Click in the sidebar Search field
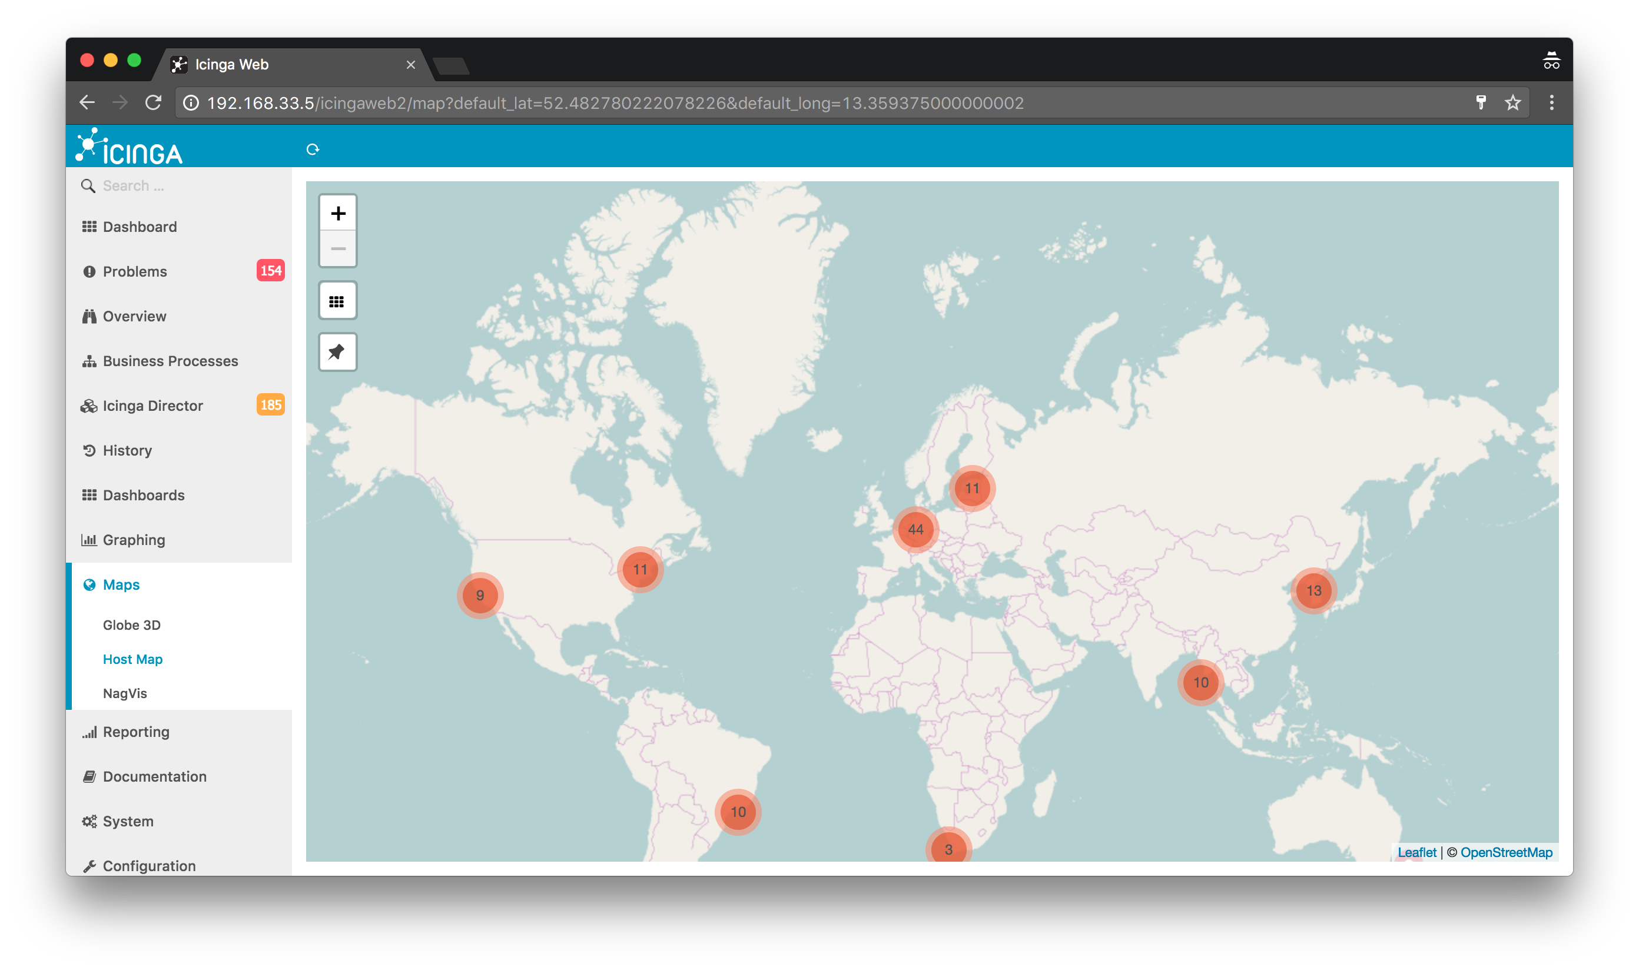 (x=178, y=186)
